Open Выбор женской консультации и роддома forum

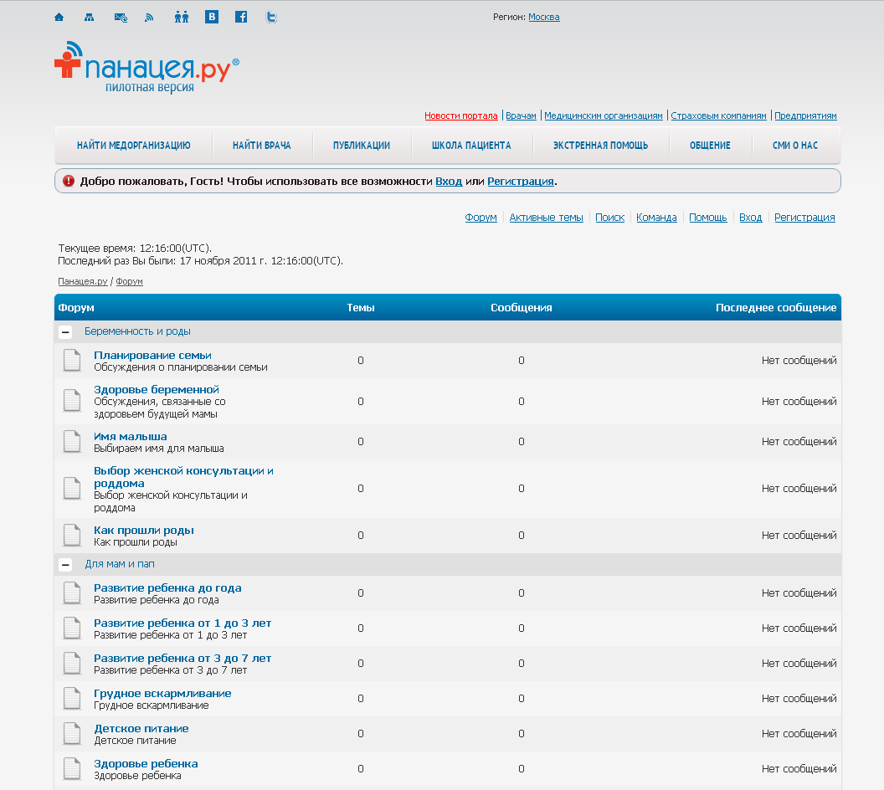[x=183, y=477]
